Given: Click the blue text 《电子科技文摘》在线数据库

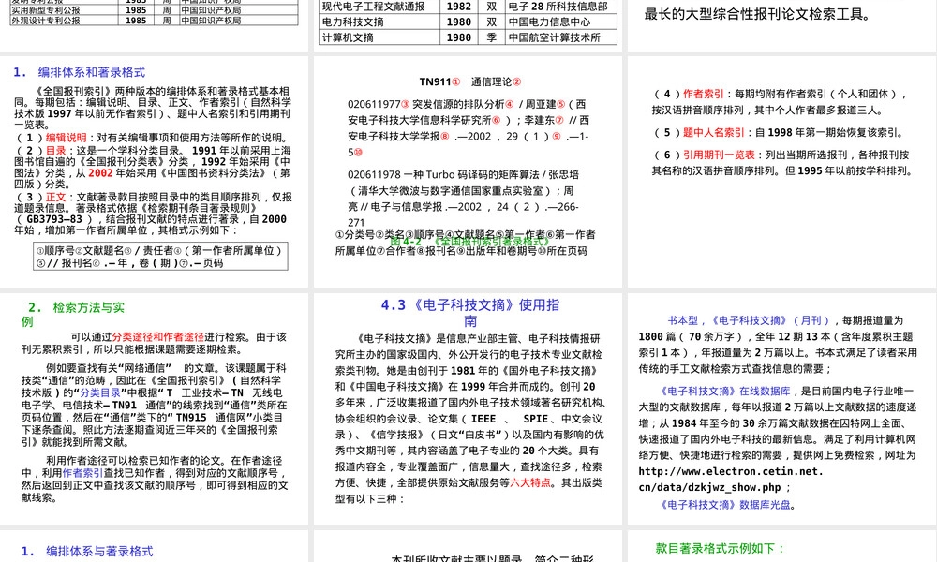Looking at the screenshot, I should (x=725, y=392).
